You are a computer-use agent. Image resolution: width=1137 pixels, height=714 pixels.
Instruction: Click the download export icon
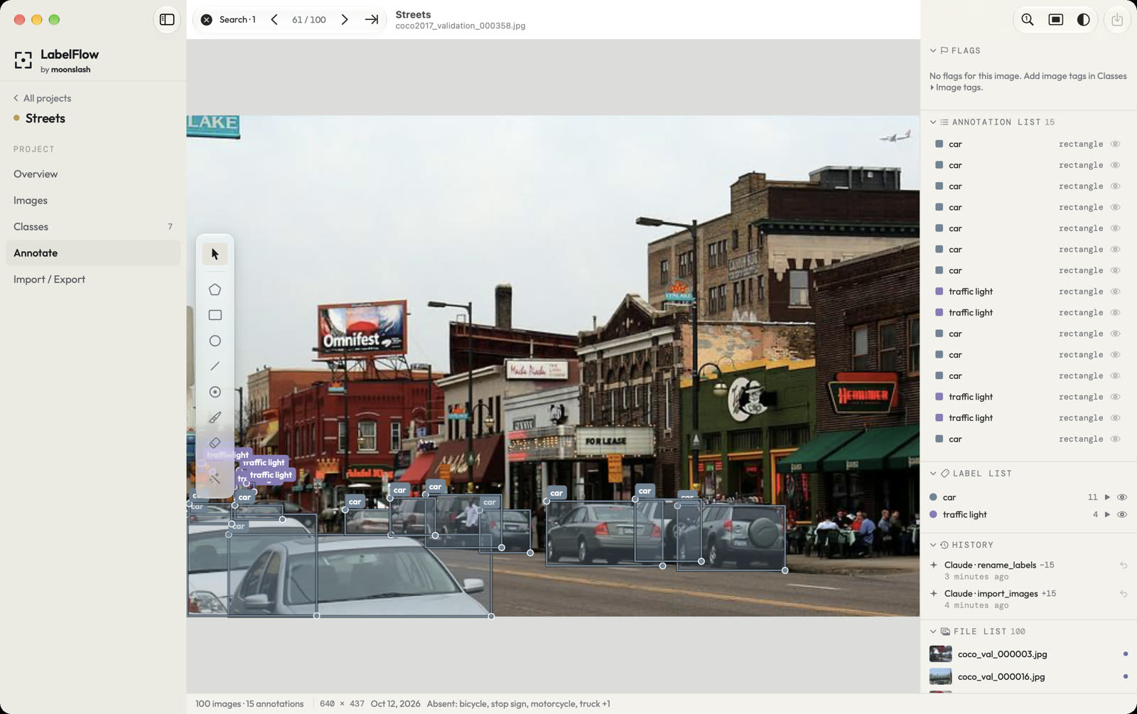1117,20
